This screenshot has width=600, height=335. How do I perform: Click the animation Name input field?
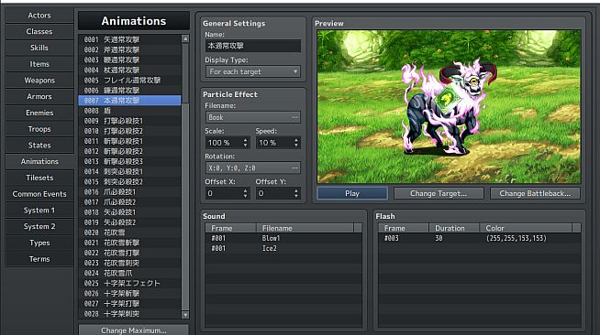[x=253, y=46]
